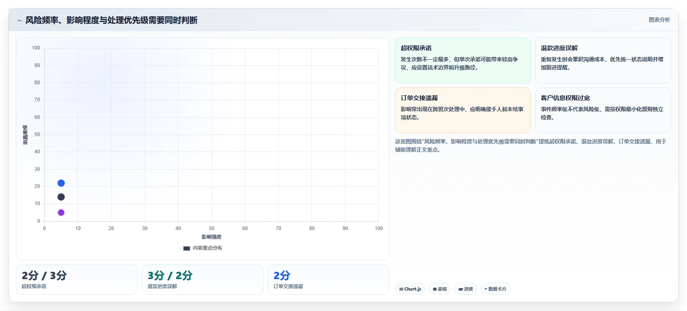The image size is (687, 311).
Task: Click the 2分 / 3分 超权限承诺 stat card
Action: click(x=77, y=280)
